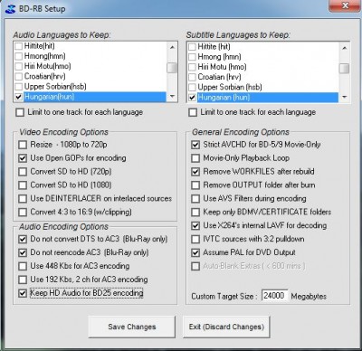The image size is (362, 351).
Task: Uncheck Use X264's internal LAVF for decoding
Action: (195, 225)
